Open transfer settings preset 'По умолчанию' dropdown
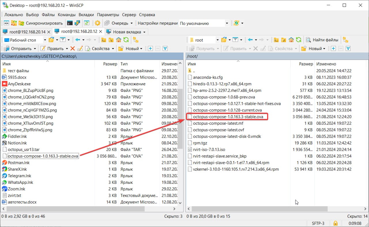369x227 pixels. 204,23
